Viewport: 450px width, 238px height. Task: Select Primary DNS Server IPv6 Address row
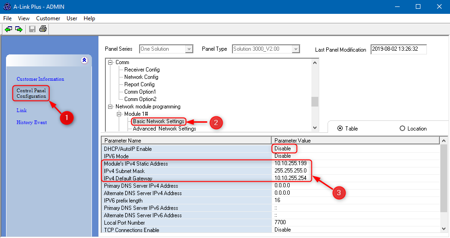coord(141,208)
